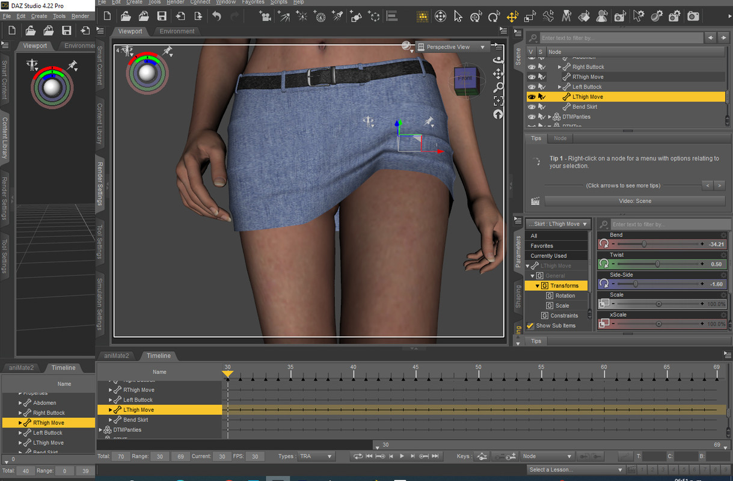Select the Node Selection arrow tool
Image resolution: width=733 pixels, height=481 pixels.
(x=458, y=16)
